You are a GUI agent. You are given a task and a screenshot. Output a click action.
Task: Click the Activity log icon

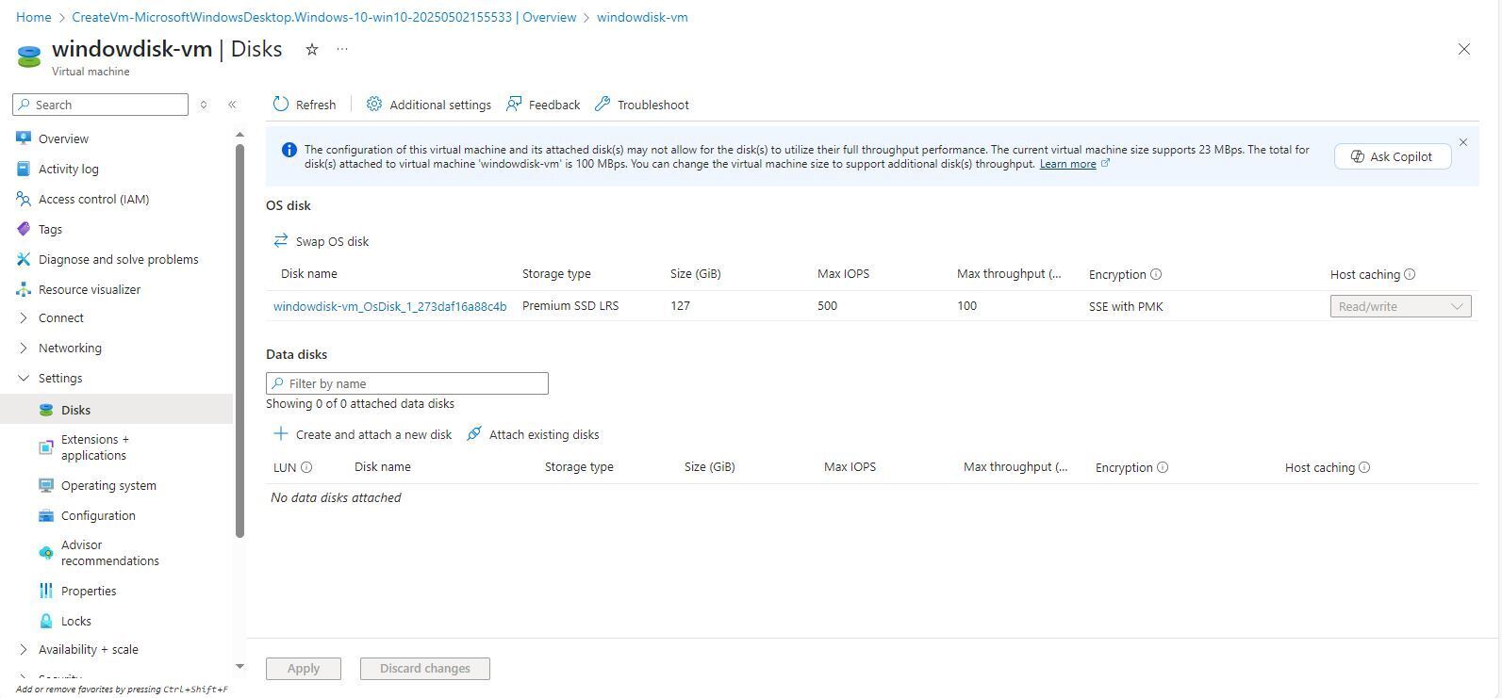tap(24, 169)
